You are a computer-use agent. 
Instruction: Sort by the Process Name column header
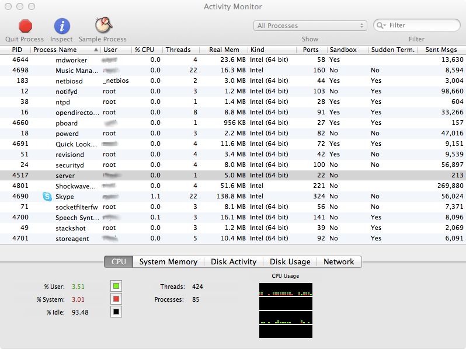tap(65, 50)
